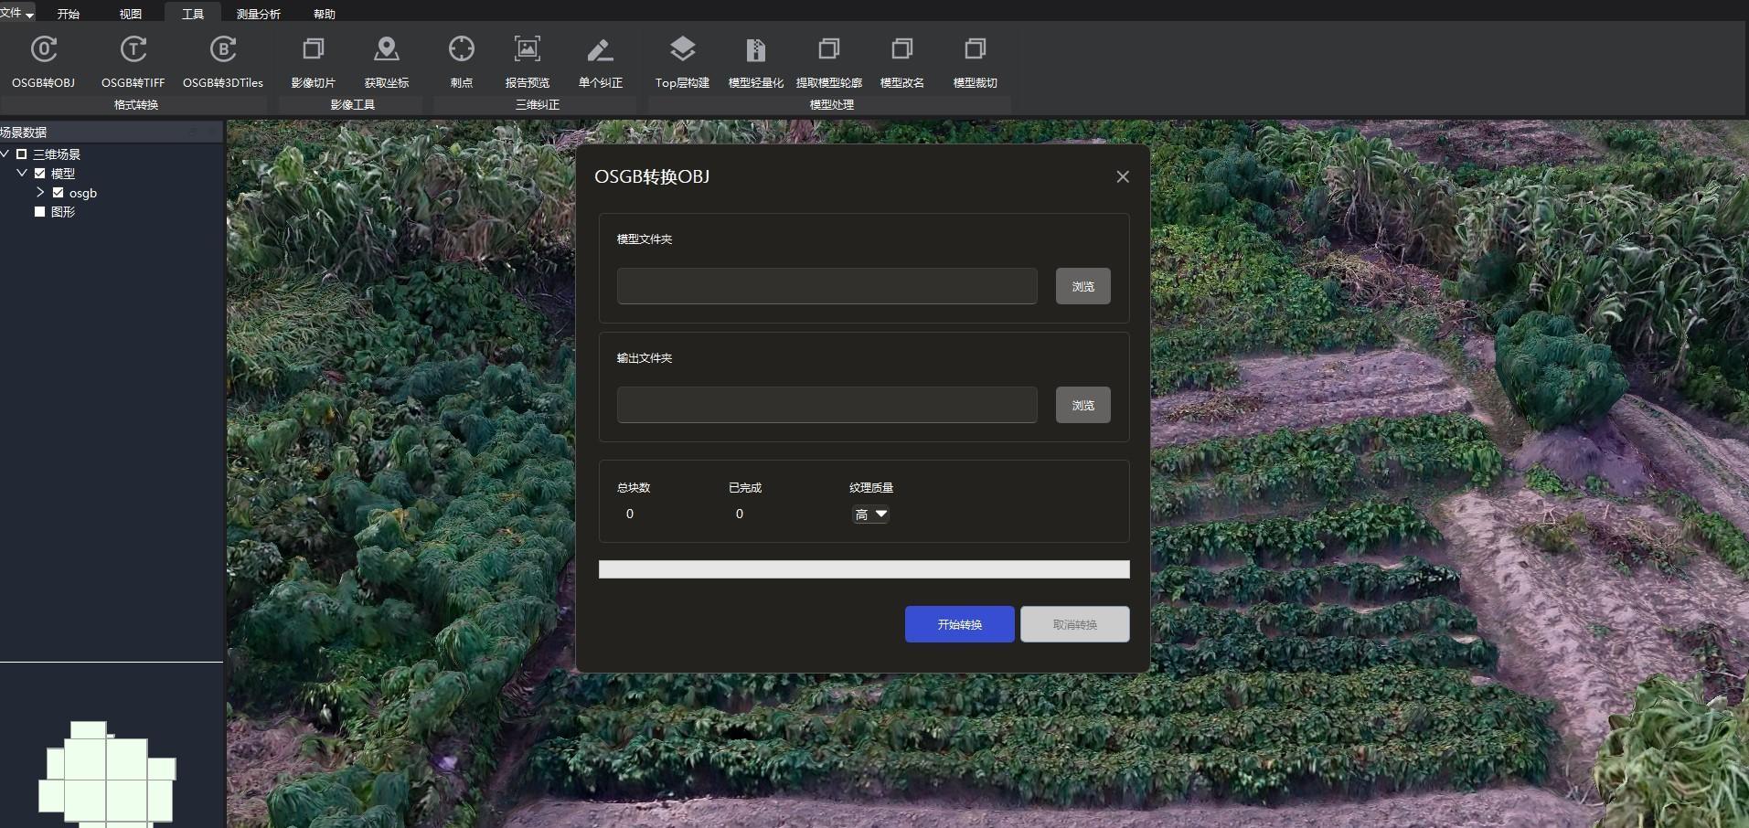This screenshot has height=828, width=1749.
Task: Open the 纹理质量 quality dropdown
Action: pos(870,515)
